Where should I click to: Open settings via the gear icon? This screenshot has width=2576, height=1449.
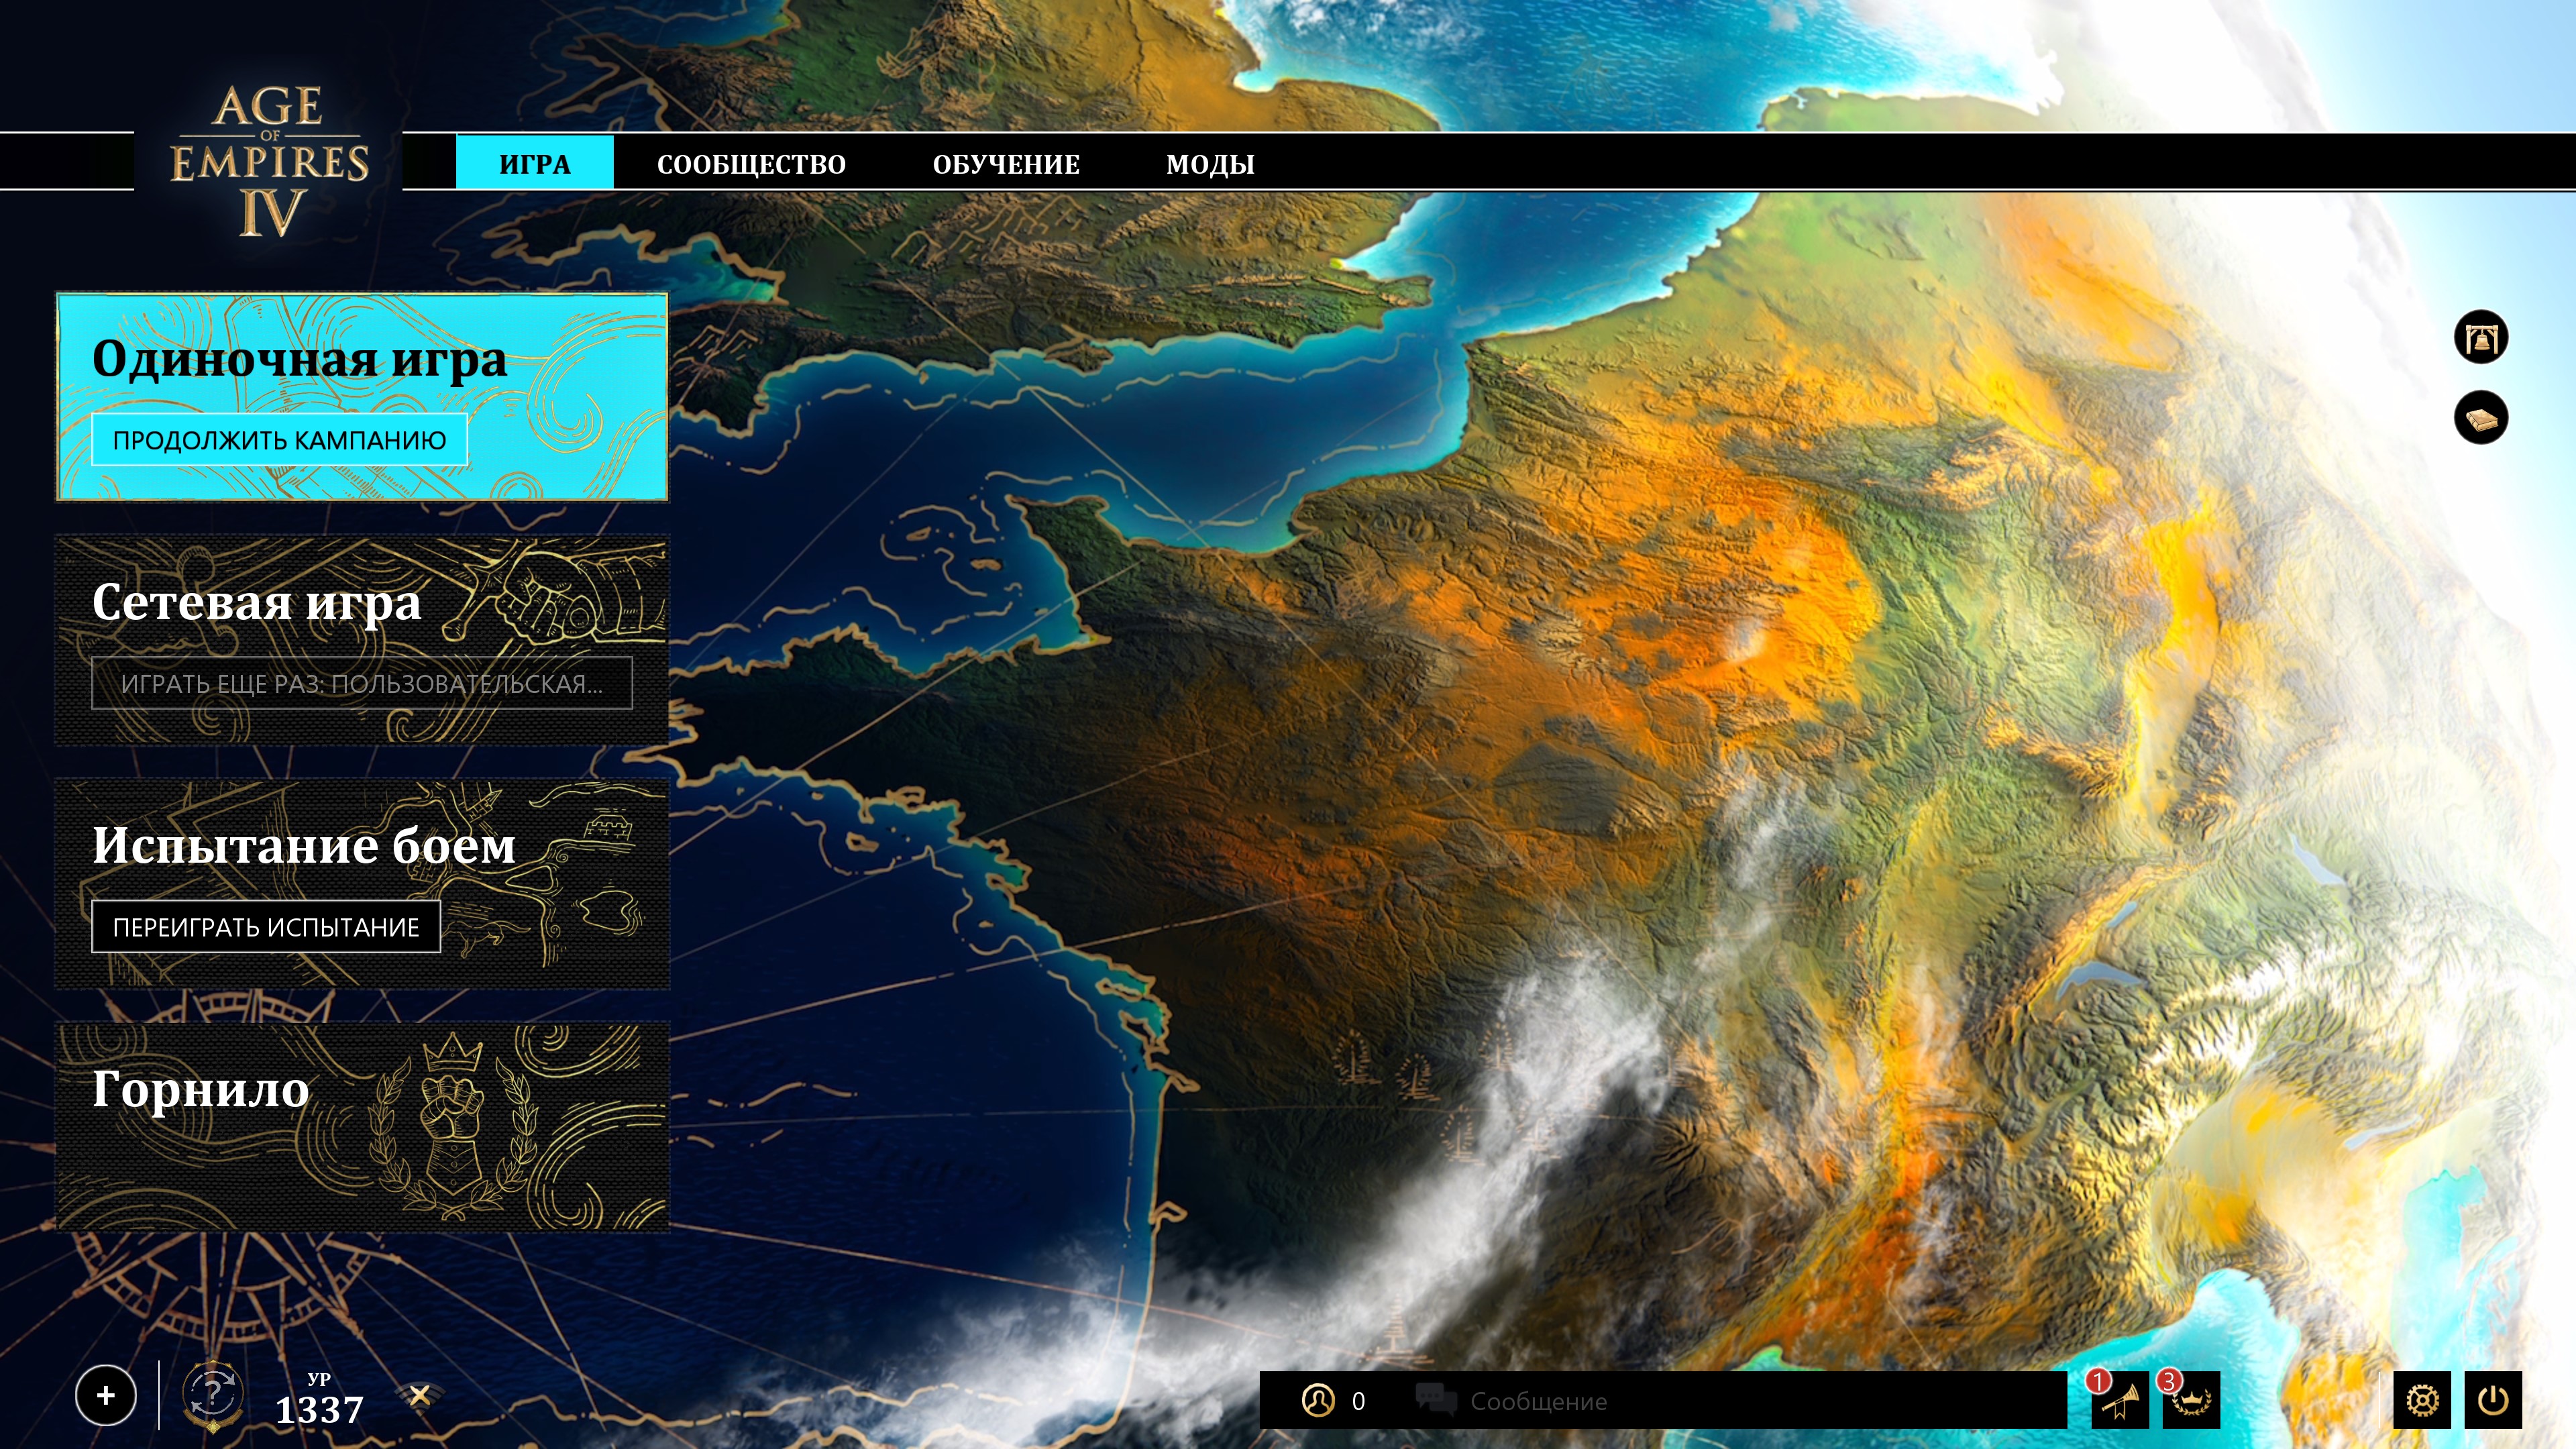(x=2421, y=1400)
